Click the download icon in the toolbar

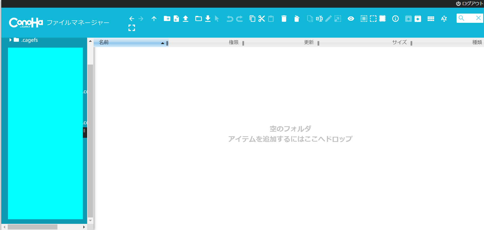208,18
